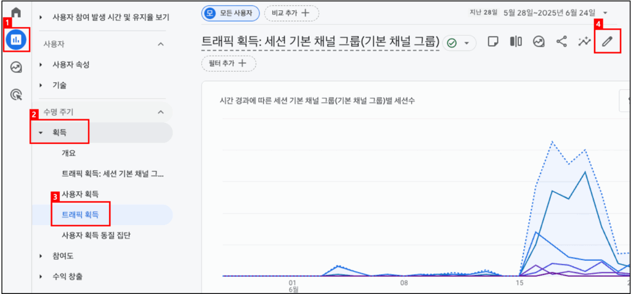Open the green checkmark data status dropdown
631x294 pixels.
click(x=459, y=43)
